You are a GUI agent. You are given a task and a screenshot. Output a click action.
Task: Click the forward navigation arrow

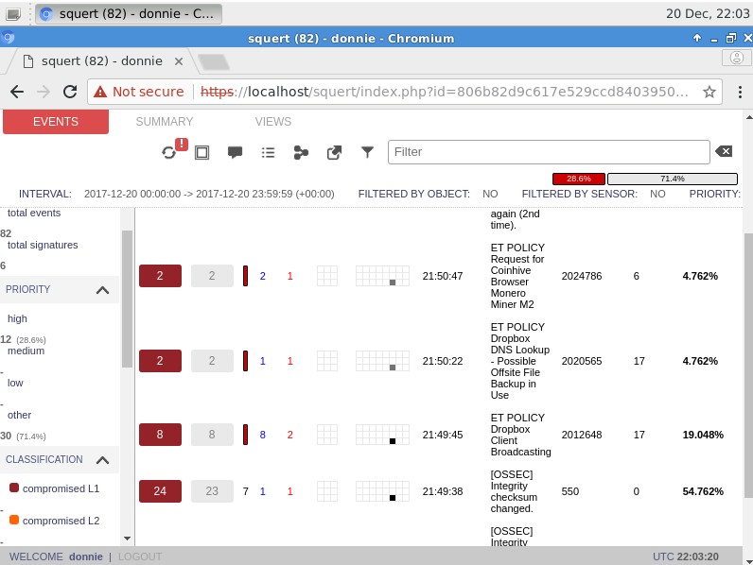44,91
